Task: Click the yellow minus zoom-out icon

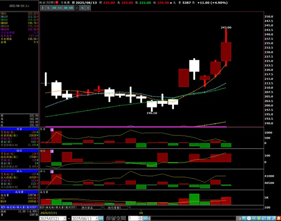Action: pyautogui.click(x=254, y=218)
